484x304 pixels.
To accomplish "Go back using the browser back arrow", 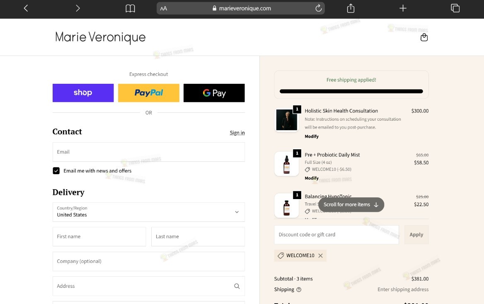I will (x=26, y=8).
